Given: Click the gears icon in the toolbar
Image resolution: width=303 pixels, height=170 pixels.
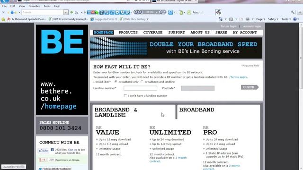Looking at the screenshot, I should tap(218, 12).
